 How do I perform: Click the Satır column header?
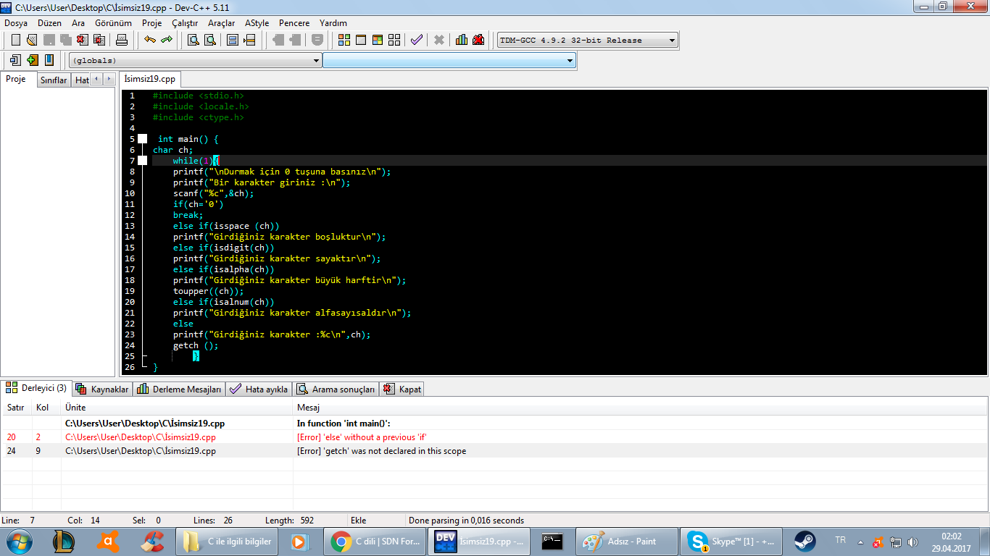[16, 408]
